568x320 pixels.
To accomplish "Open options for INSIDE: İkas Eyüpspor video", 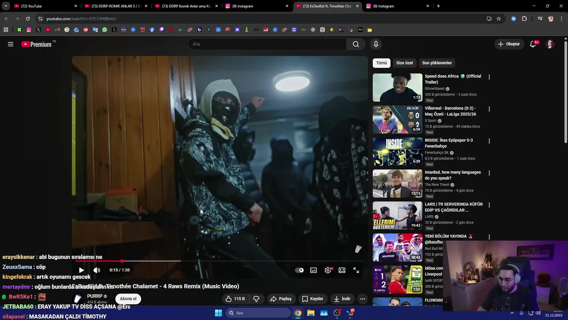I will (489, 141).
